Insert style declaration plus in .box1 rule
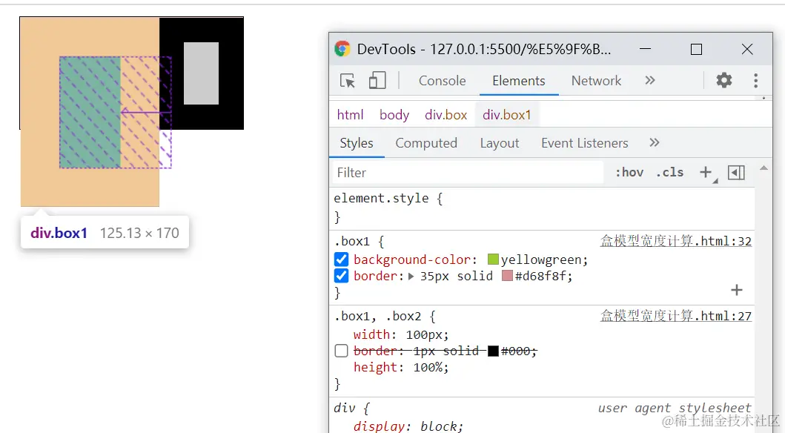 [736, 290]
